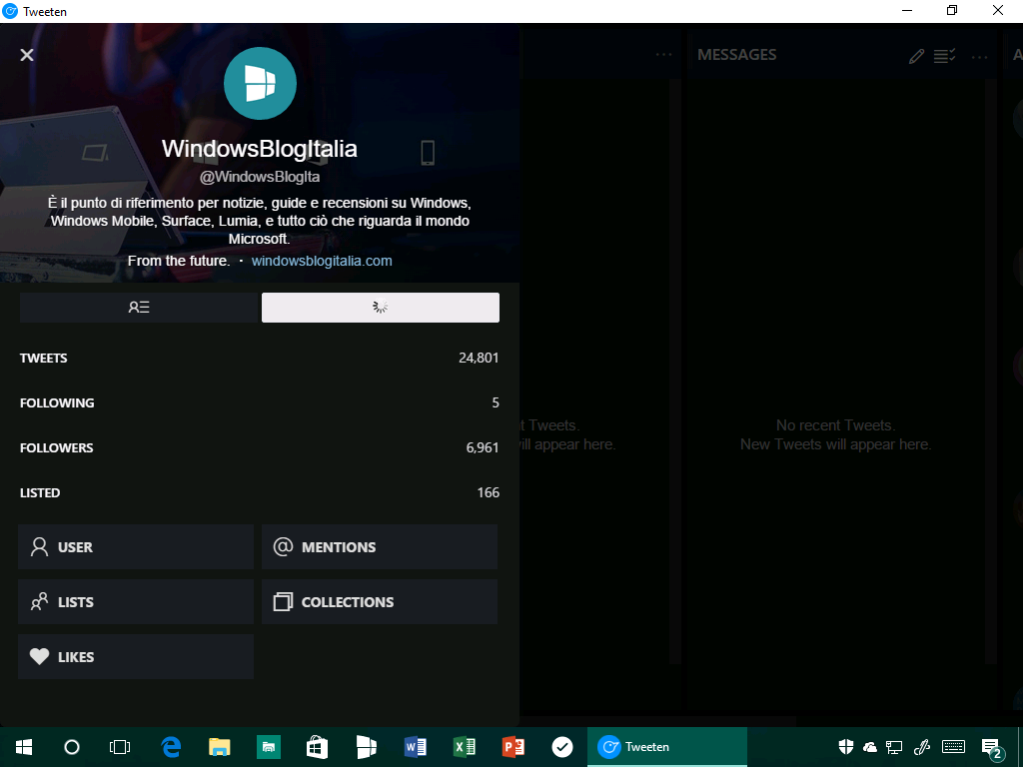
Task: Open the Followers row showing 6,961
Action: (x=260, y=448)
